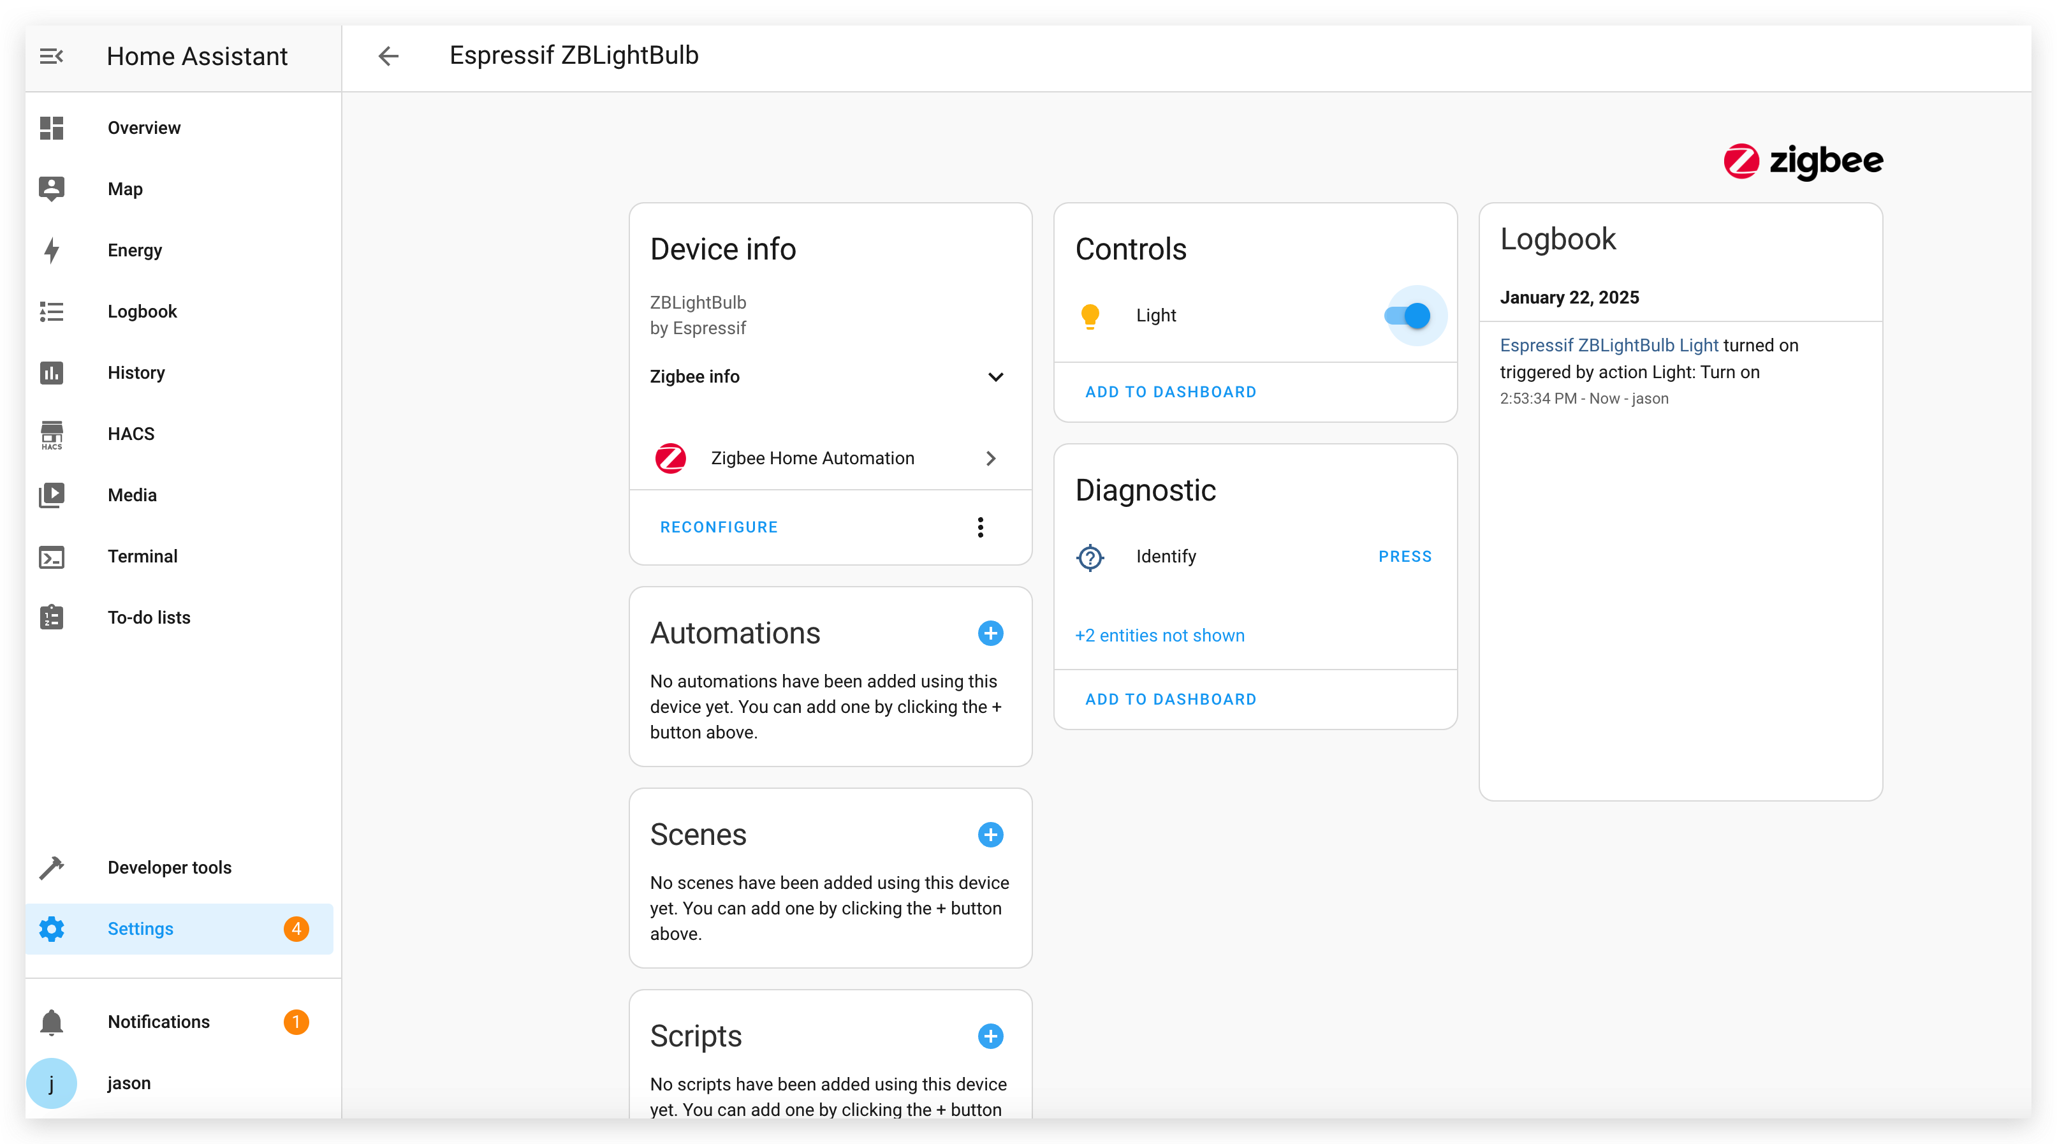The width and height of the screenshot is (2057, 1144).
Task: Collapse the sidebar with the menu icon
Action: click(52, 56)
